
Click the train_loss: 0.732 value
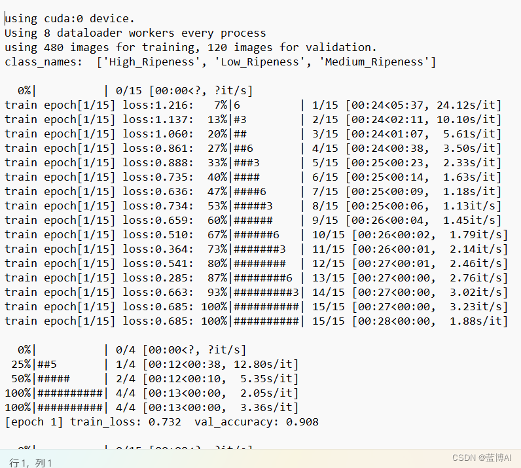[x=126, y=422]
